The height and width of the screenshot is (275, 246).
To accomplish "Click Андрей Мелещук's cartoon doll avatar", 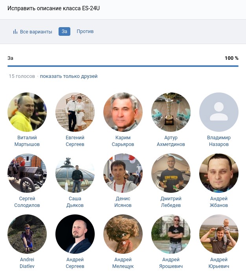I will click(x=123, y=234).
